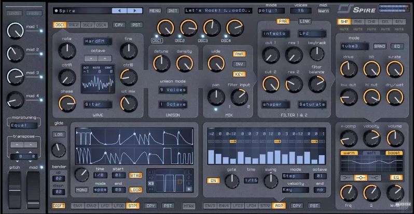Click the transpose down arrow button
Viewport: 414px width, 214px height.
pyautogui.click(x=17, y=145)
